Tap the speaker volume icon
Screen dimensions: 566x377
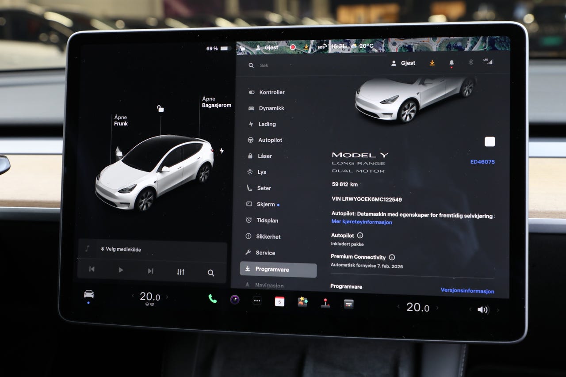click(483, 309)
